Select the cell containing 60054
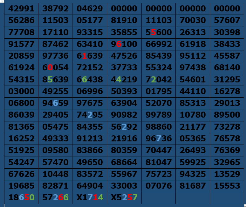 [x=55, y=68]
